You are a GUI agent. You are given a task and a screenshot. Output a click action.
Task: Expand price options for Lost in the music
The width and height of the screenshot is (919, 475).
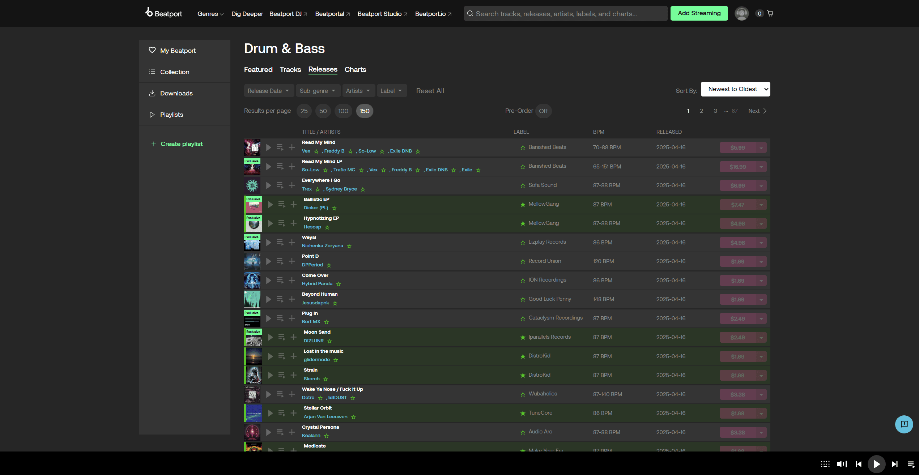[x=761, y=357]
